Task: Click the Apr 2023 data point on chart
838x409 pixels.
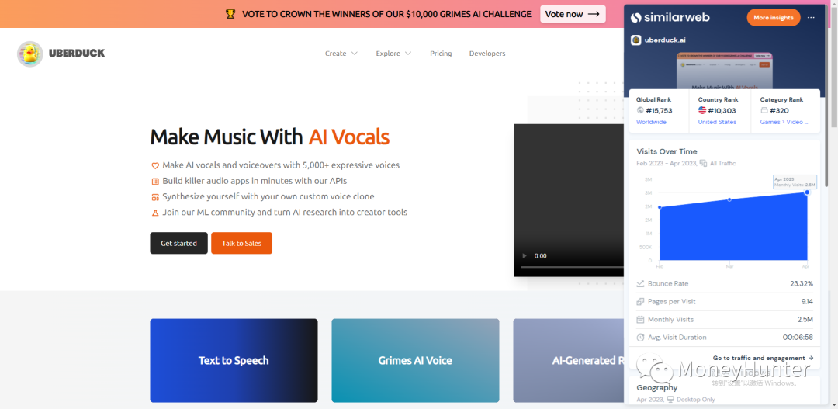Action: pos(807,192)
